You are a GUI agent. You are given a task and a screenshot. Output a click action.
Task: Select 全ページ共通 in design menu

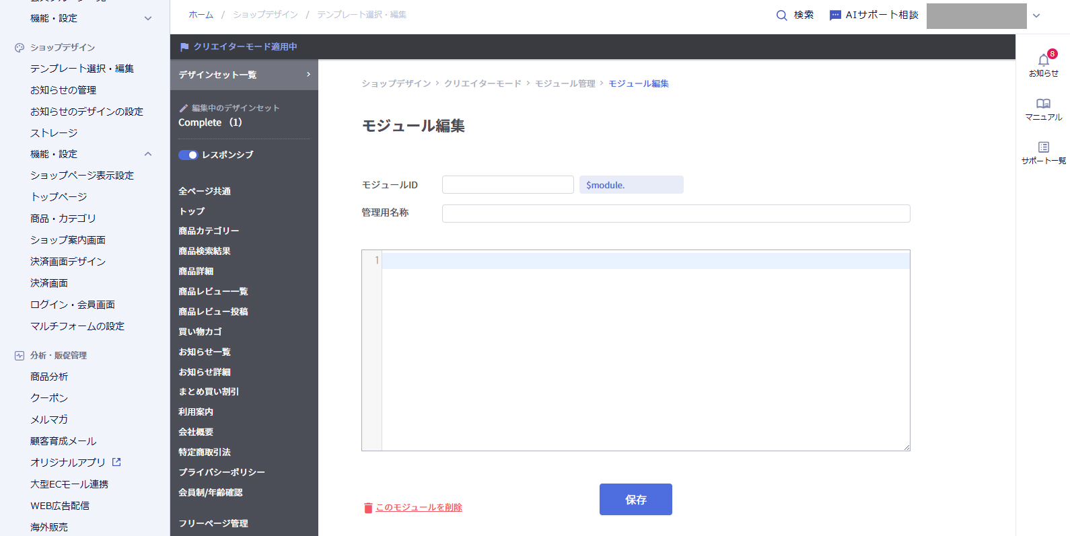(x=205, y=191)
